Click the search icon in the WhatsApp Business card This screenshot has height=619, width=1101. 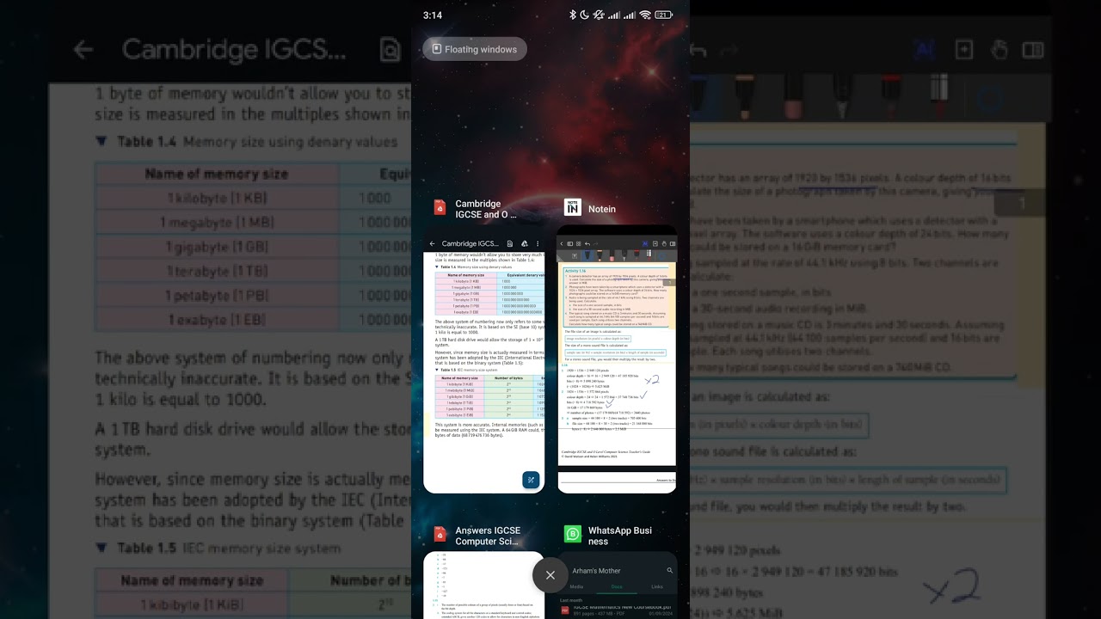pos(669,570)
